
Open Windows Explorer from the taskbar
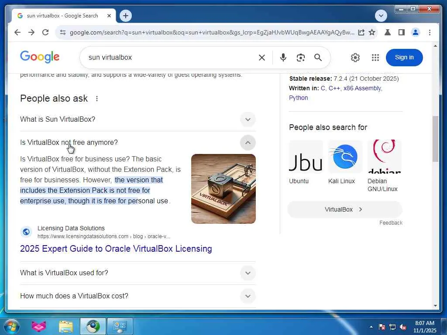(65, 326)
